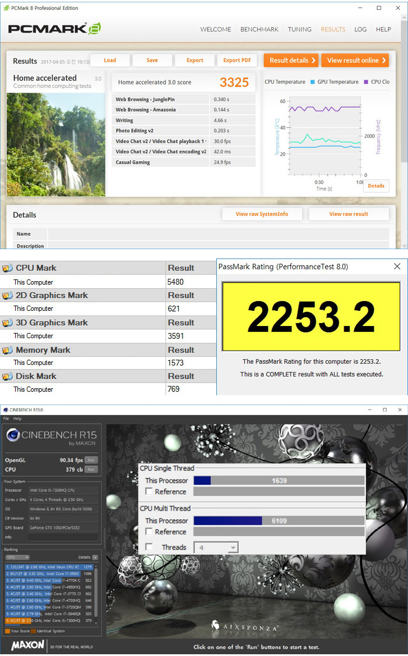Click the Identical System legend swatch
This screenshot has height=656, width=408.
(33, 631)
